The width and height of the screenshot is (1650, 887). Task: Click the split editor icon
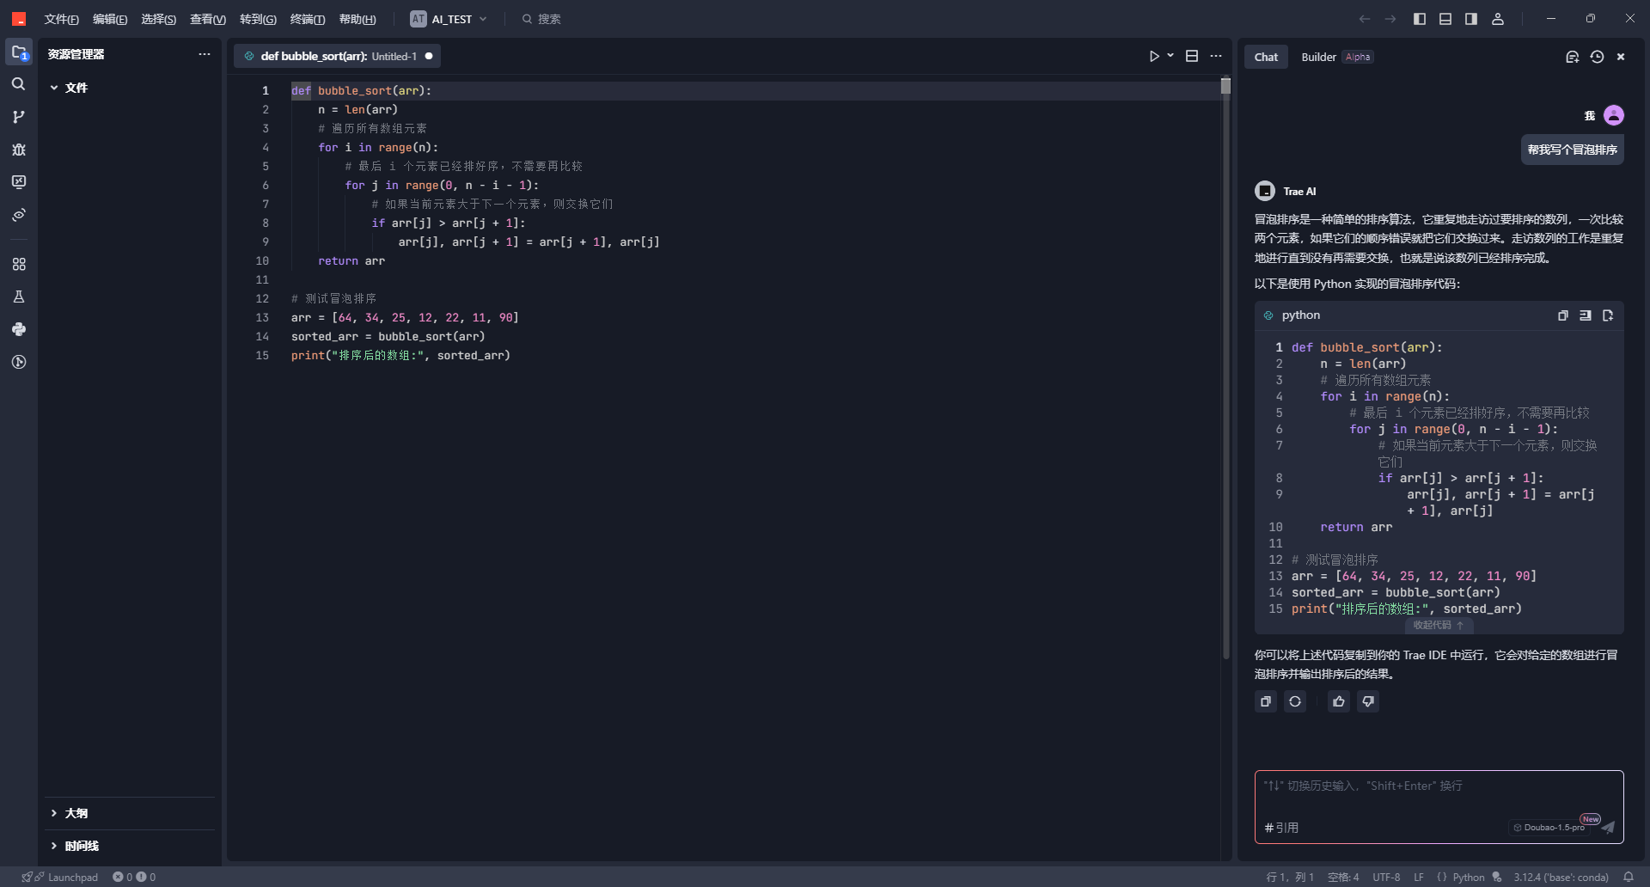tap(1192, 57)
